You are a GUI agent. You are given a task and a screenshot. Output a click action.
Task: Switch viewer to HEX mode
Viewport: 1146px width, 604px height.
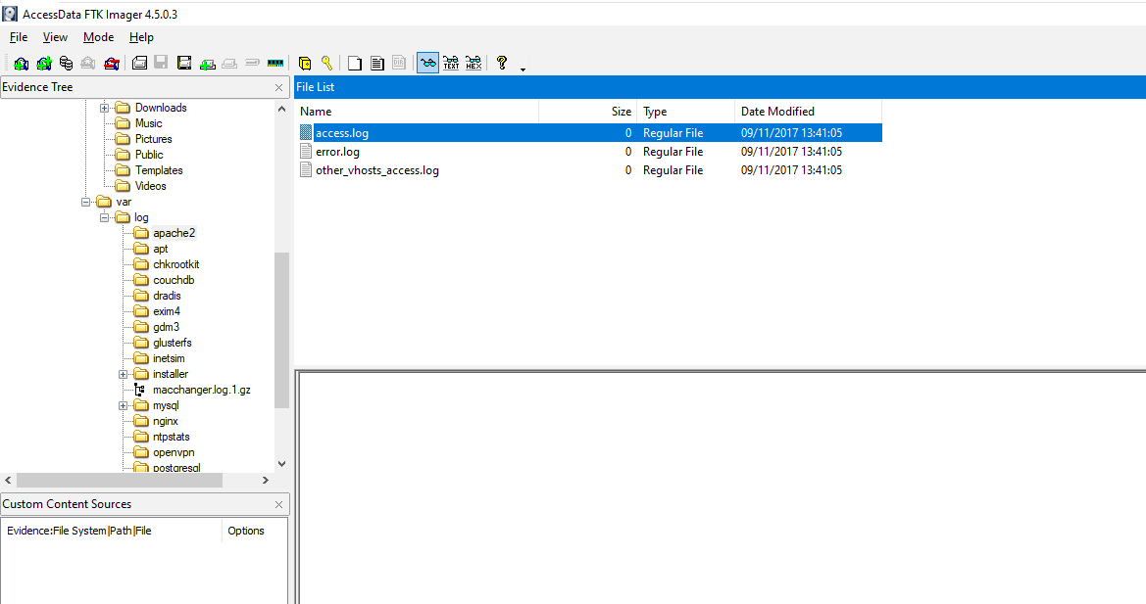pos(473,64)
